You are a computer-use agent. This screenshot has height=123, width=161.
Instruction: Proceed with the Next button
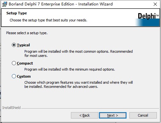(x=113, y=115)
